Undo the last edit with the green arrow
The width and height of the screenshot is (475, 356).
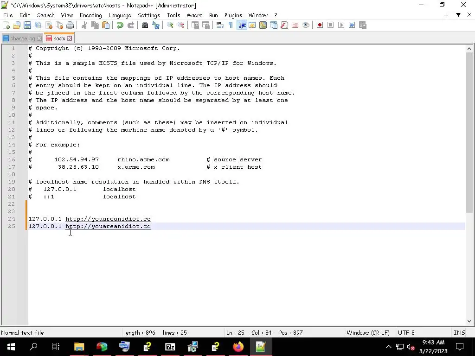pos(120,25)
